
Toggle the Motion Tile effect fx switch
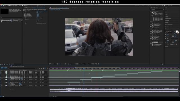pos(24,11)
